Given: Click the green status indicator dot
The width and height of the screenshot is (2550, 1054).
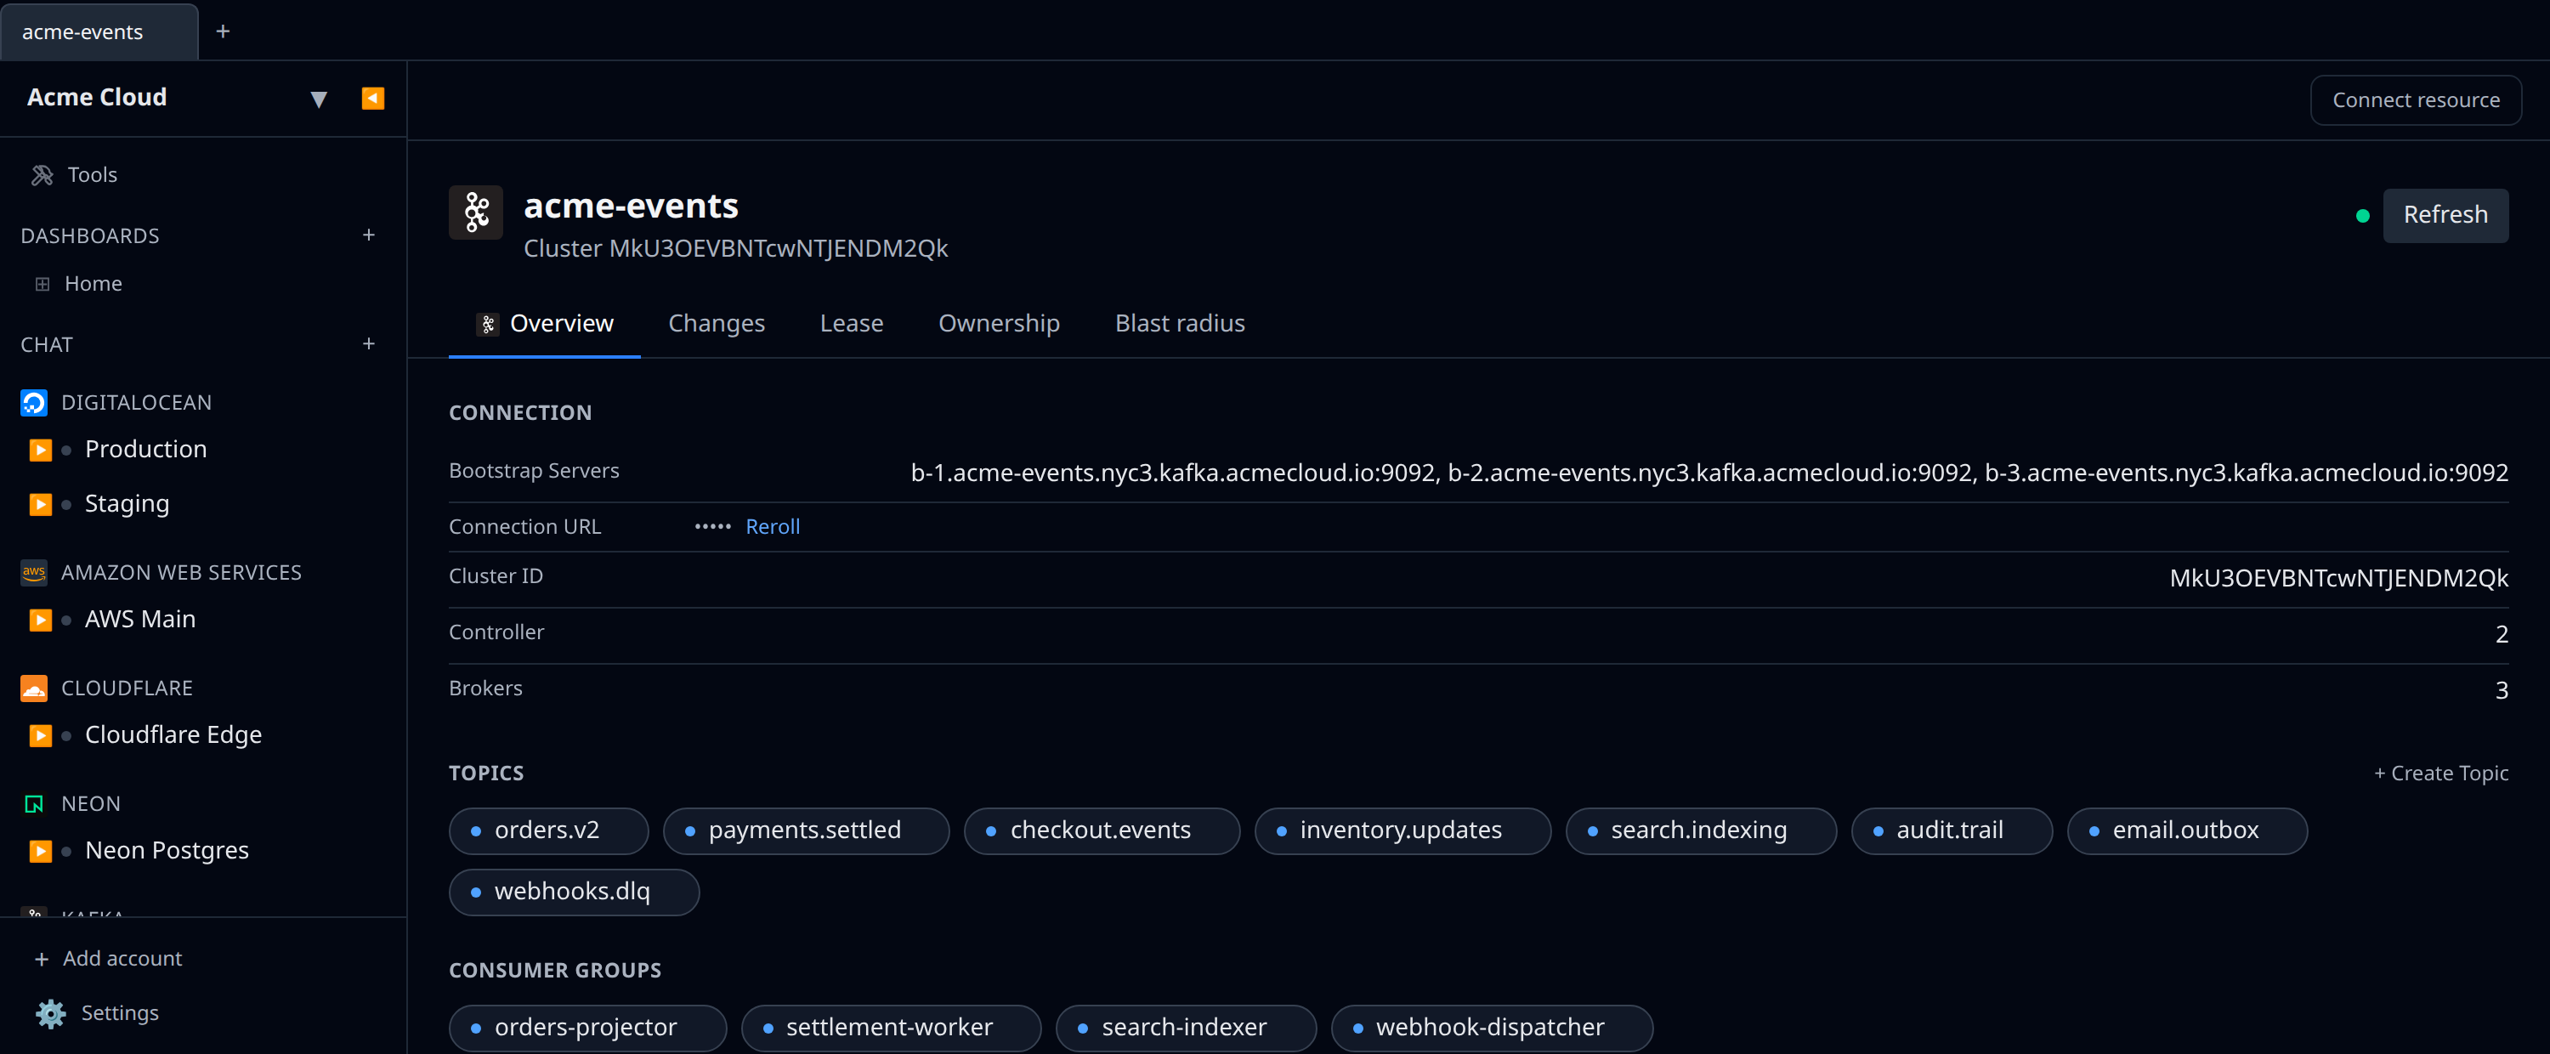Looking at the screenshot, I should pyautogui.click(x=2362, y=216).
